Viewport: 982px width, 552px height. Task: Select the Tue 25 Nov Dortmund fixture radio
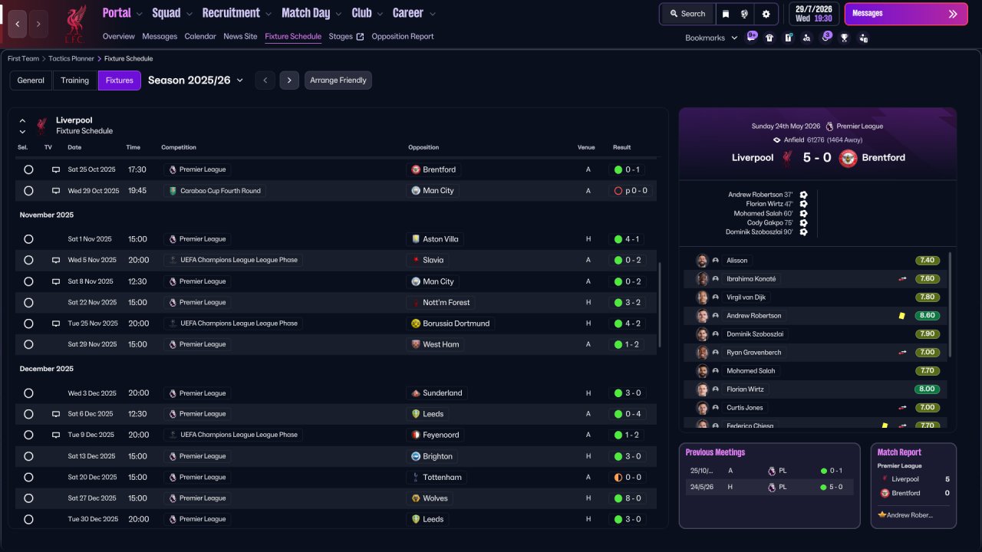(x=28, y=324)
